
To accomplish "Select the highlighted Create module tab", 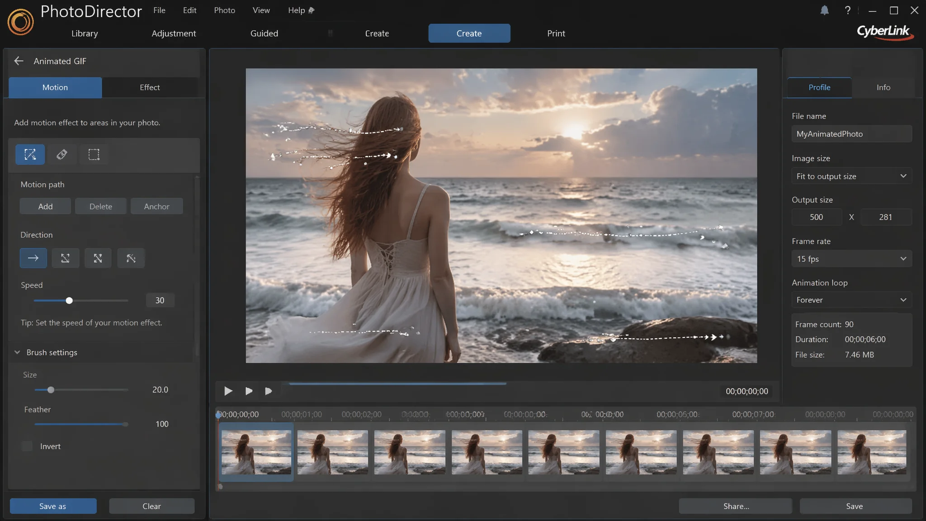I will pyautogui.click(x=469, y=33).
